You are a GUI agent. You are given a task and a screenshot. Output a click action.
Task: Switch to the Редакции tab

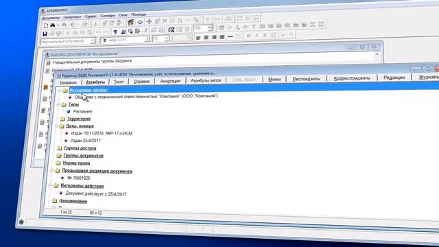[x=394, y=78]
